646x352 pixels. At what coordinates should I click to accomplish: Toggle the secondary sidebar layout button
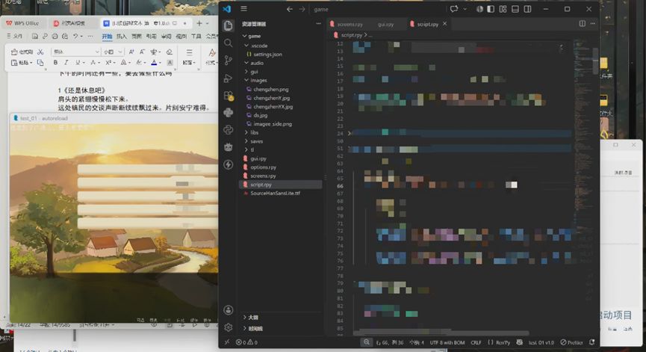(x=527, y=9)
